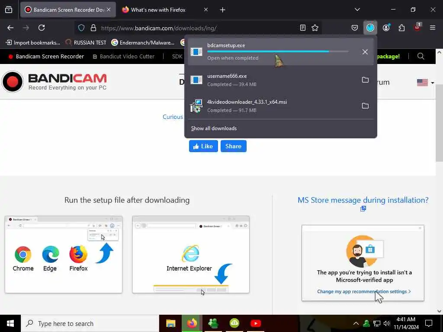Screen dimensions: 443x332
Task: Open Import bookmarks bookmark item
Action: (33, 43)
